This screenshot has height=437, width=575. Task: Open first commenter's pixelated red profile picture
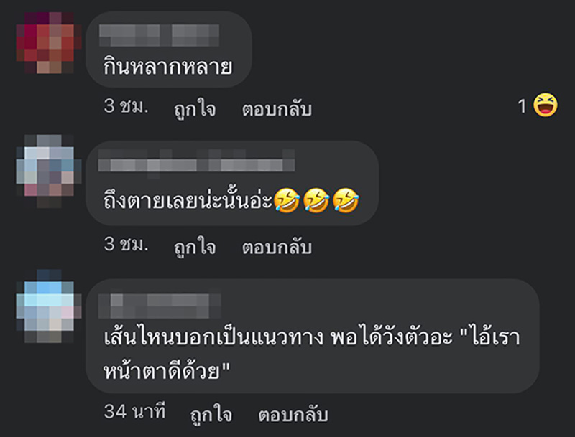[49, 43]
